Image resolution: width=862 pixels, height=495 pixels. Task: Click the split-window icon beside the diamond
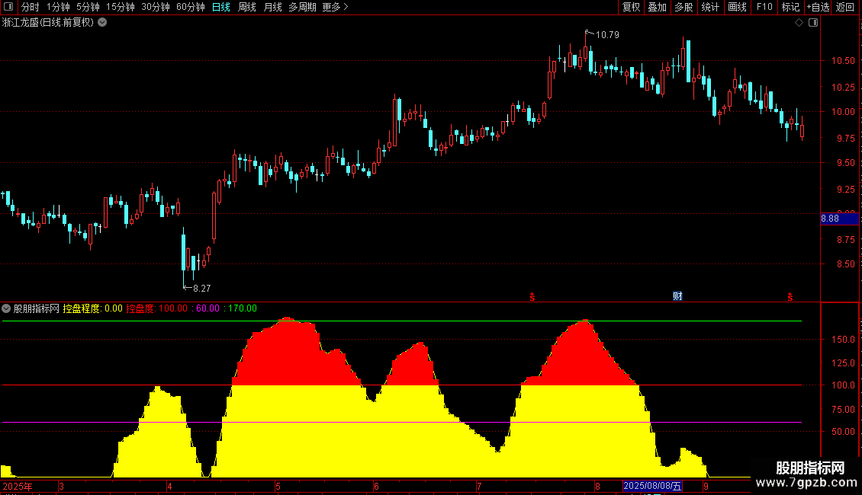coord(813,23)
